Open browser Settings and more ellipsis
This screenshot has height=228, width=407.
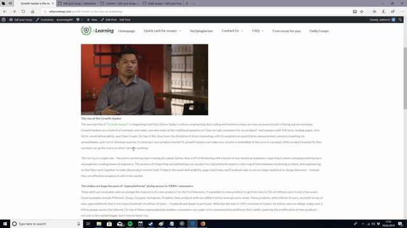tap(402, 11)
